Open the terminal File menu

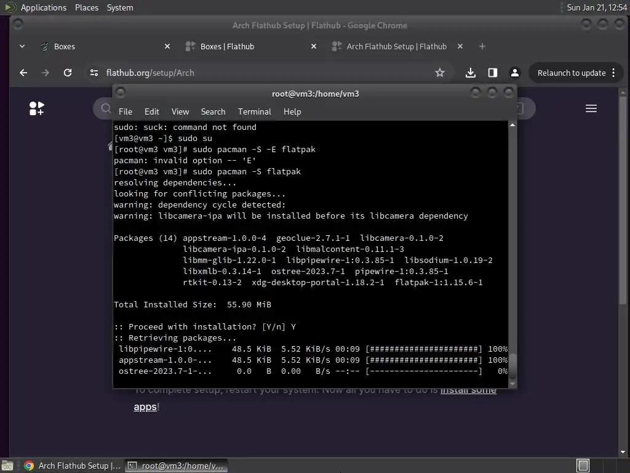tap(126, 112)
